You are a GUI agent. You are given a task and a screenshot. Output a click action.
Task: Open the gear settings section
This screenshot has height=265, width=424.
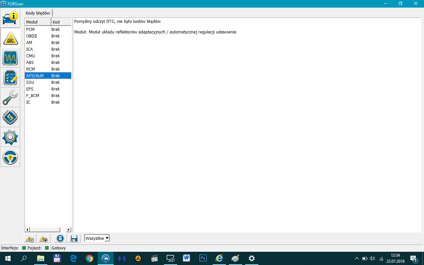tap(10, 137)
